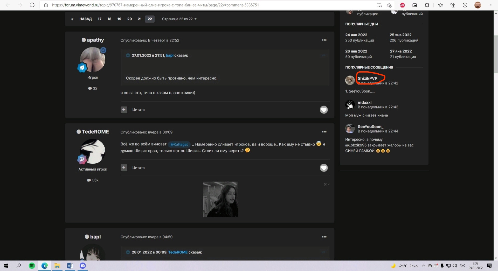498x271 pixels.
Task: Open browser history icon in the toolbar
Action: pos(465,5)
